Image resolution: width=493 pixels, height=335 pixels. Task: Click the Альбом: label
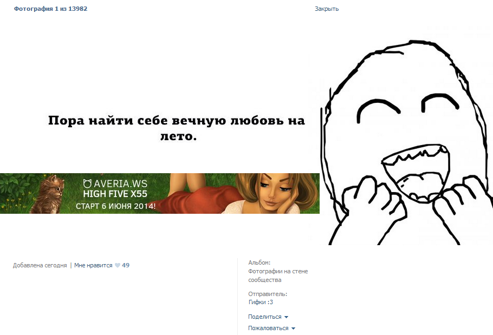click(x=259, y=262)
